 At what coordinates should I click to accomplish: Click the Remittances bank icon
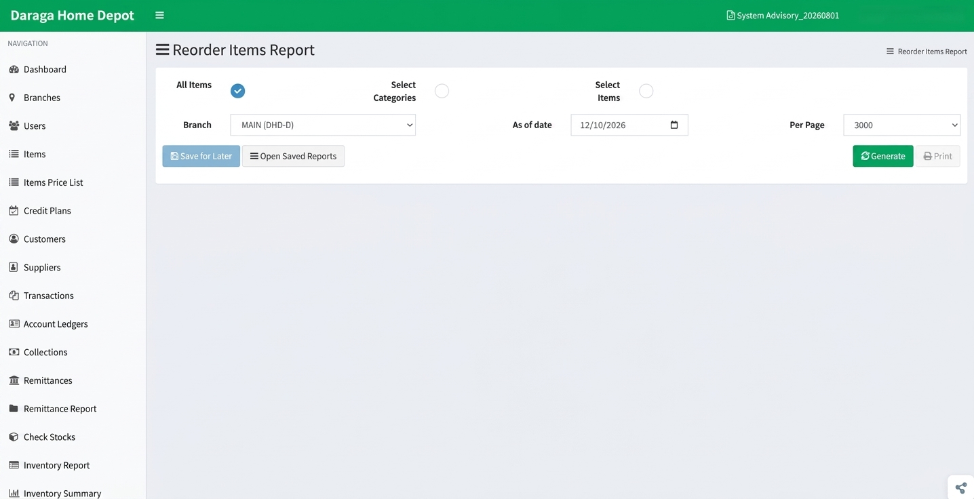[14, 380]
